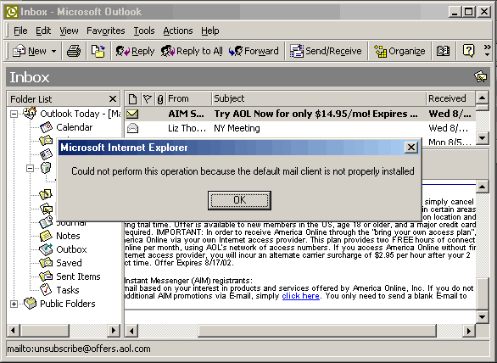Open the Address Book icon
497x363 pixels.
click(x=443, y=51)
